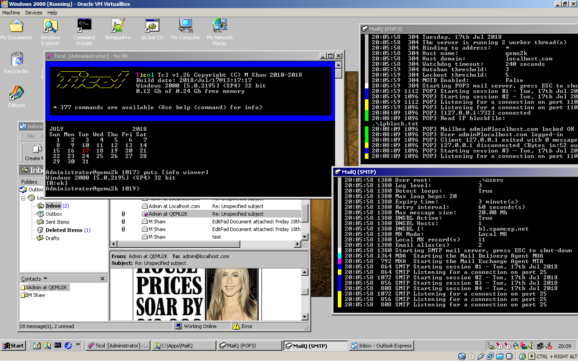Click the Ticol window title bar icon

click(x=49, y=56)
